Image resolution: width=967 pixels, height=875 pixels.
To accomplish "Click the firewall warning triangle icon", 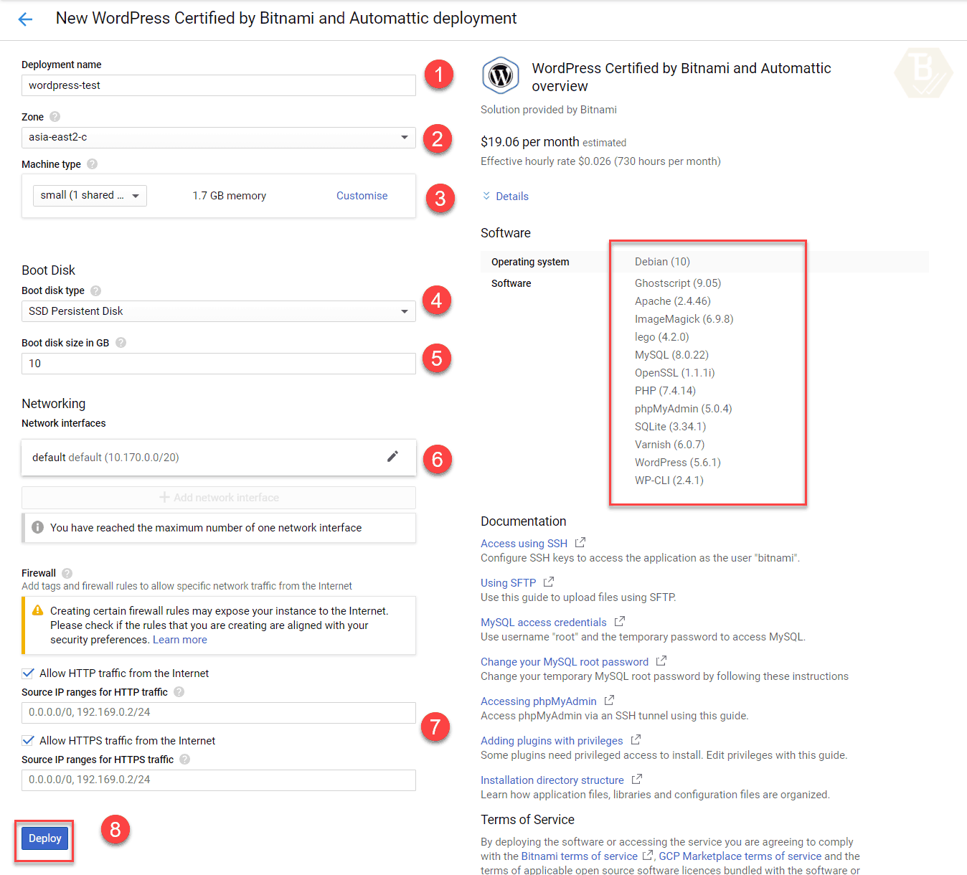I will click(37, 610).
